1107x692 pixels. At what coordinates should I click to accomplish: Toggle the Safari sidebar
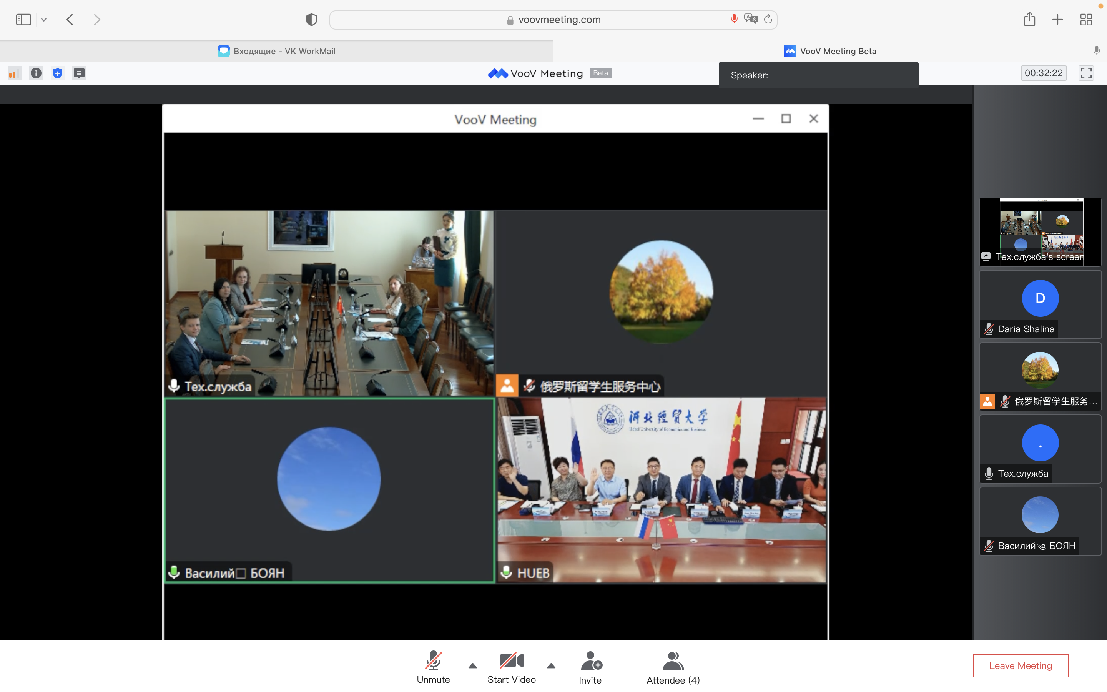click(23, 20)
